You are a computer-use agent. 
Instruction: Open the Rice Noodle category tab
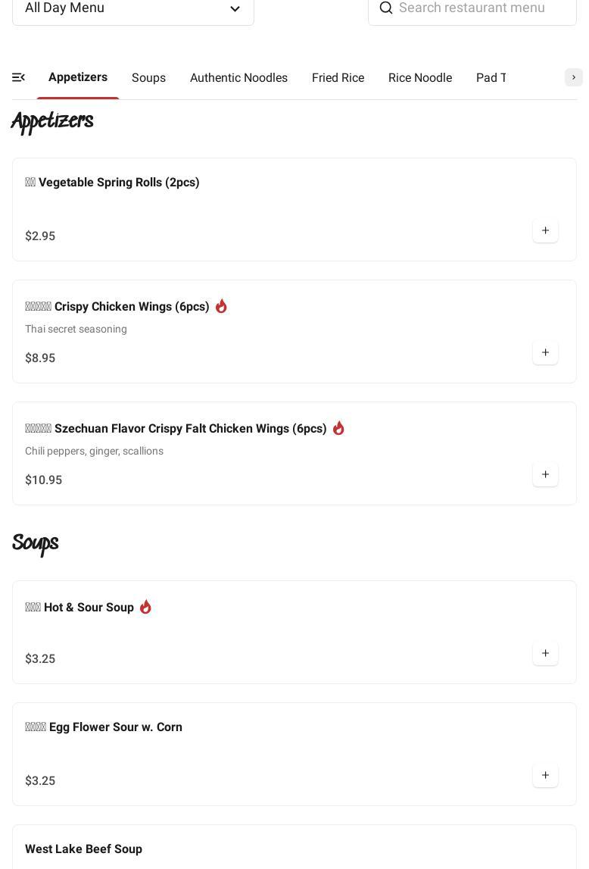click(x=420, y=78)
